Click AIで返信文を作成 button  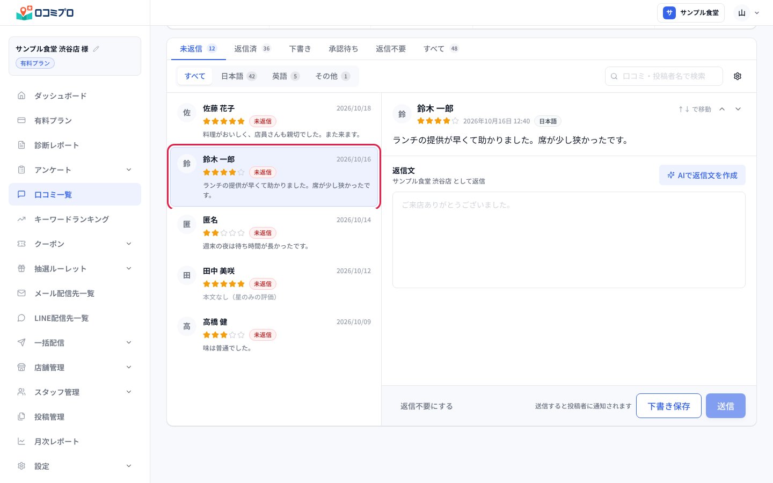click(702, 175)
